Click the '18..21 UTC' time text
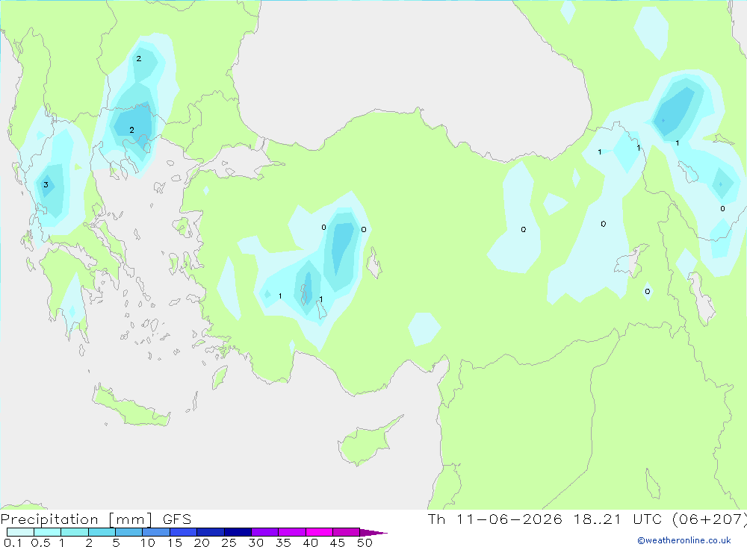Screen dimensions: 747x547 point(618,519)
